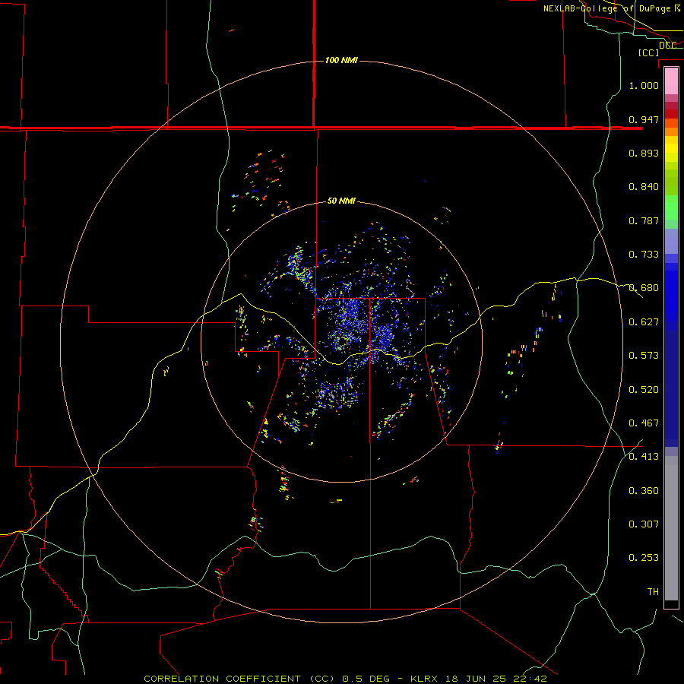The height and width of the screenshot is (684, 684).
Task: Click the [CC] color scale heading
Action: (648, 52)
